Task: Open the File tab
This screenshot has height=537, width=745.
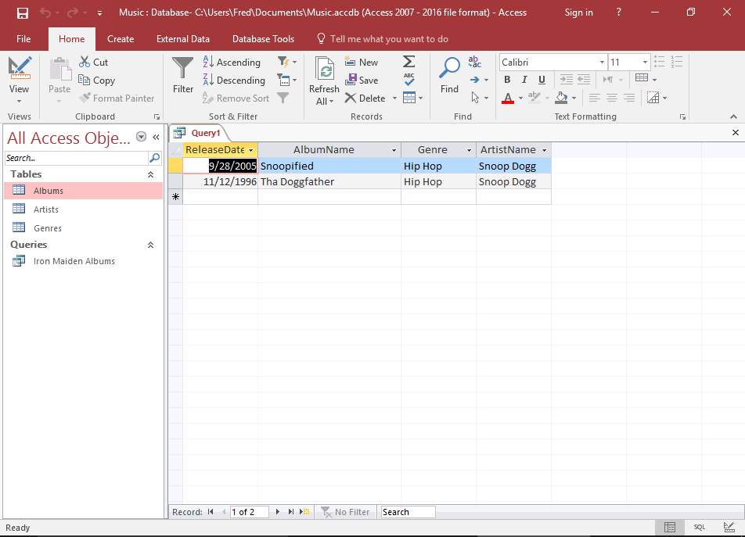Action: pos(23,39)
